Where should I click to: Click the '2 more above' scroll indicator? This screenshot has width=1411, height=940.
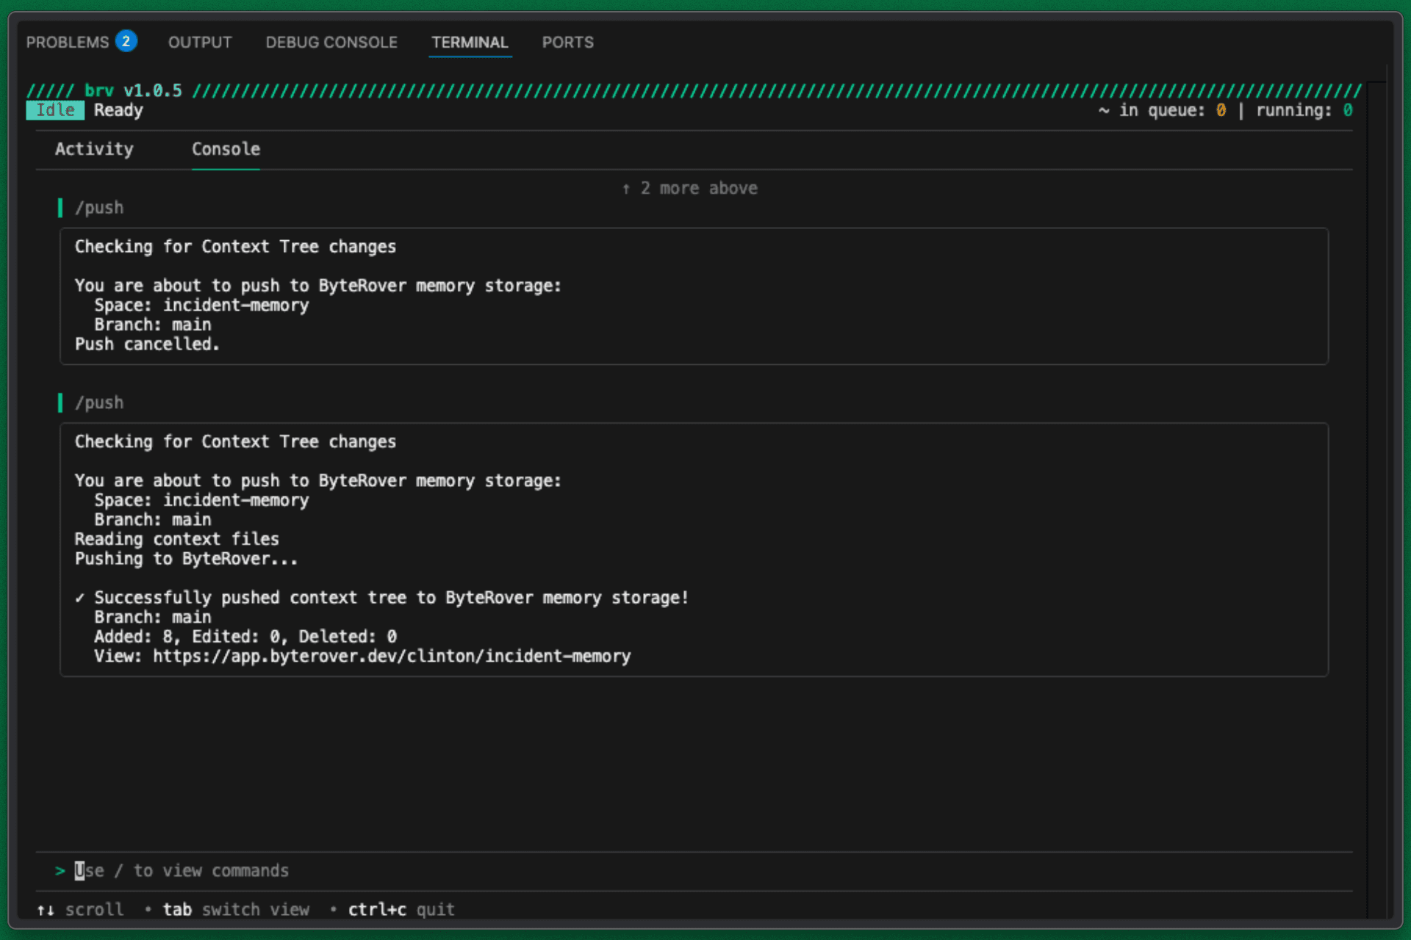[689, 188]
